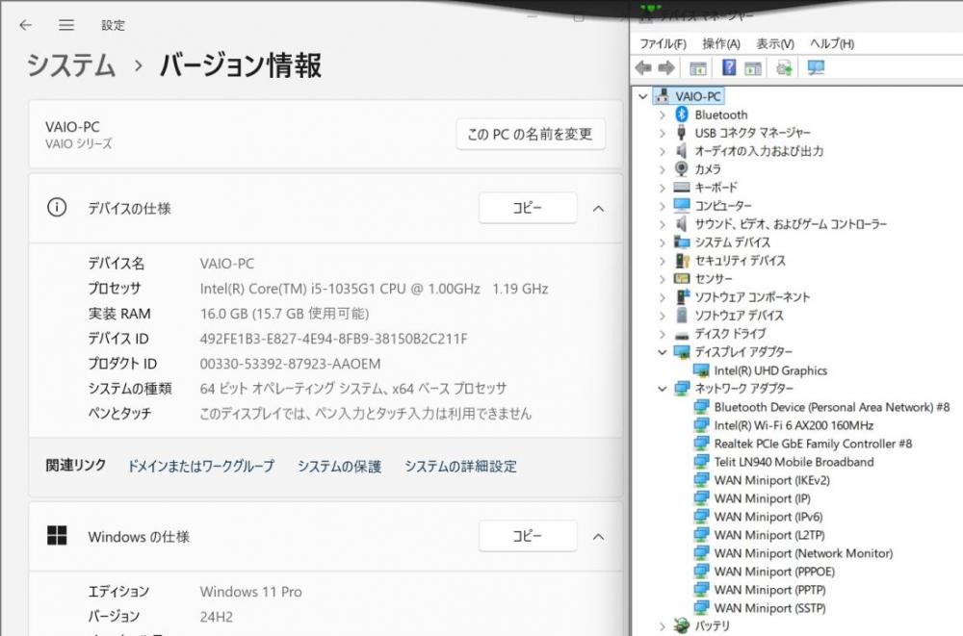Open ドメインまたはワークグループ link
963x636 pixels.
click(x=201, y=466)
